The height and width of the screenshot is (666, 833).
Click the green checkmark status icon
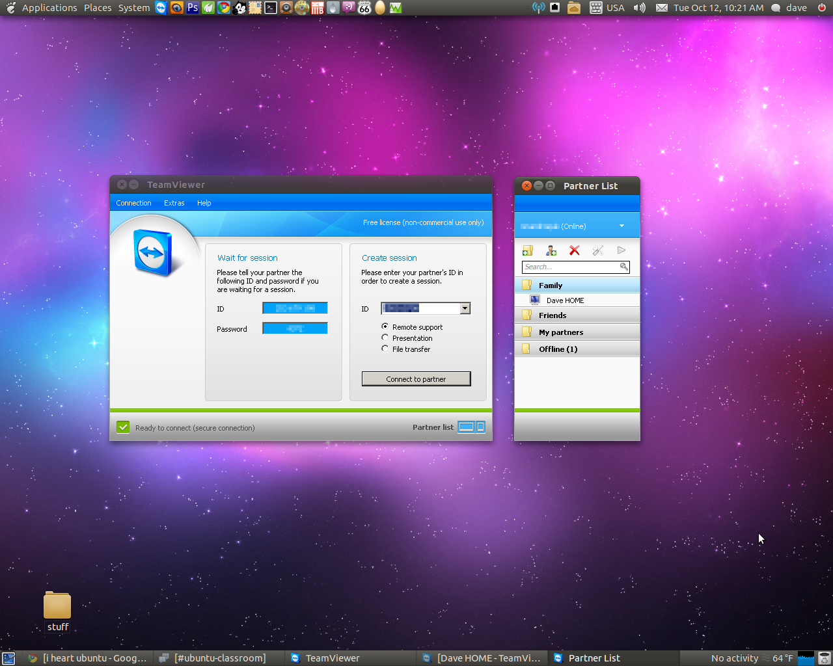(123, 427)
